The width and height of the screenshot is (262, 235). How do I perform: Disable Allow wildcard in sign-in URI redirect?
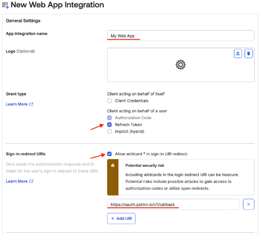click(109, 154)
